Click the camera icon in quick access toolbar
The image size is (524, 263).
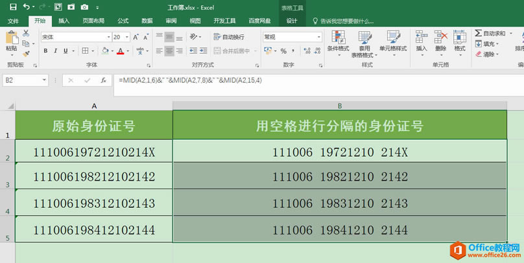[84, 7]
